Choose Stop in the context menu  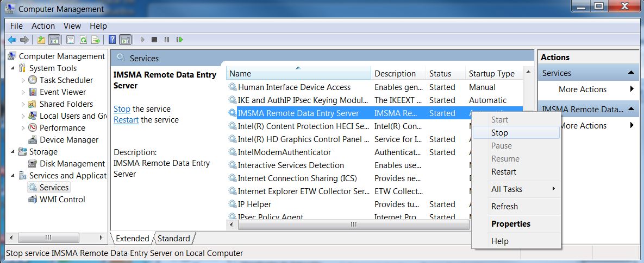click(x=499, y=133)
